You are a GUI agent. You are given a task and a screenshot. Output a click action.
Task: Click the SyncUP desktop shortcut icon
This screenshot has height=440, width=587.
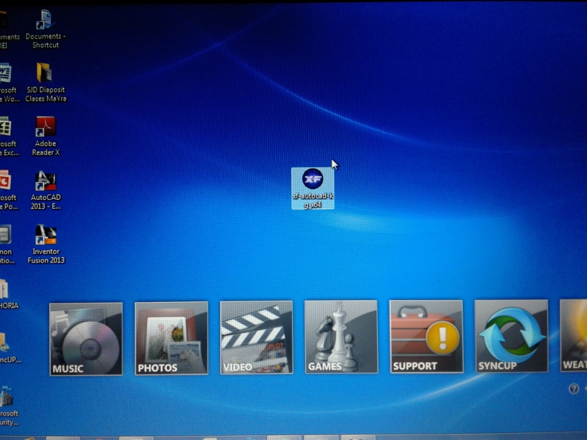[5, 343]
